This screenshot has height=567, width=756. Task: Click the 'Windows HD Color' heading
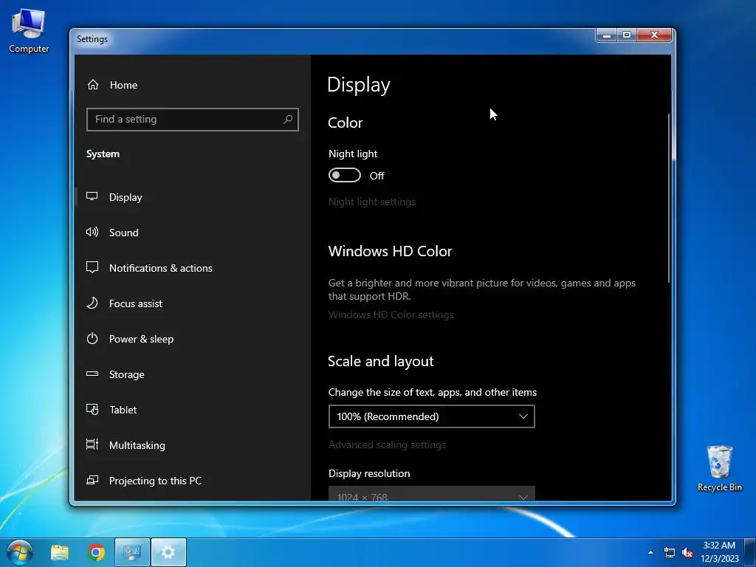pos(390,251)
